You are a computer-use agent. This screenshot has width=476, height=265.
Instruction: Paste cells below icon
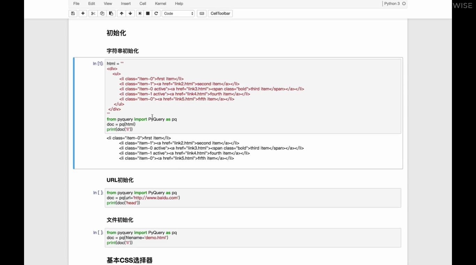click(x=111, y=14)
